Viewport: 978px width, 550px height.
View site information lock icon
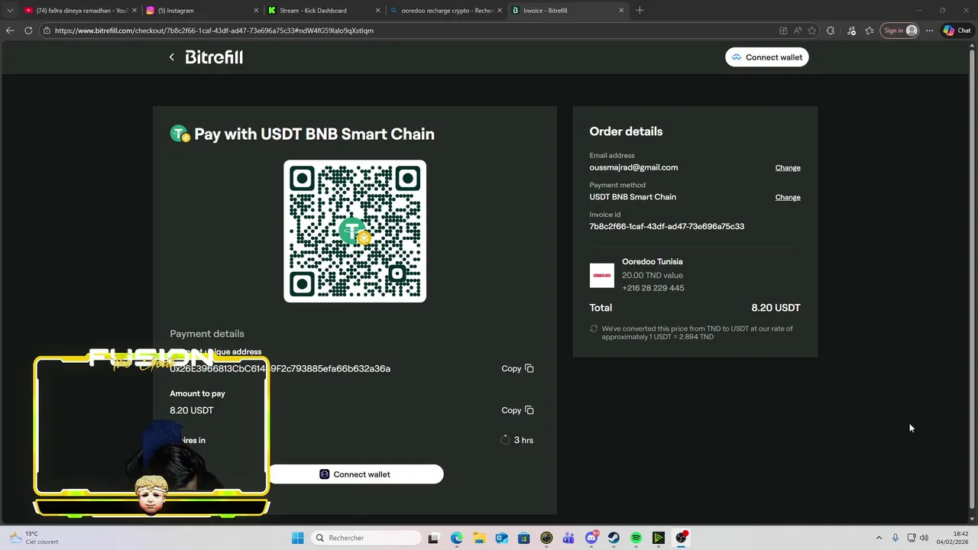coord(47,31)
